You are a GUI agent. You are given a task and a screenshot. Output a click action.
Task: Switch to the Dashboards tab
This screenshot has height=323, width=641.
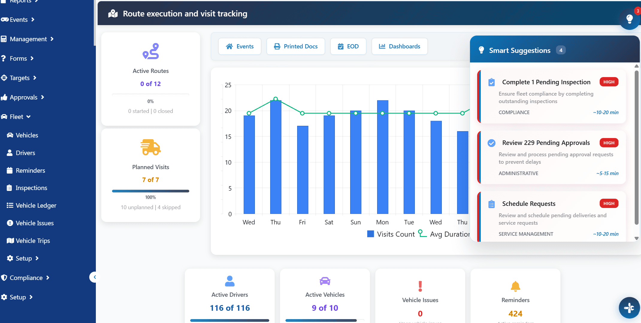click(400, 46)
